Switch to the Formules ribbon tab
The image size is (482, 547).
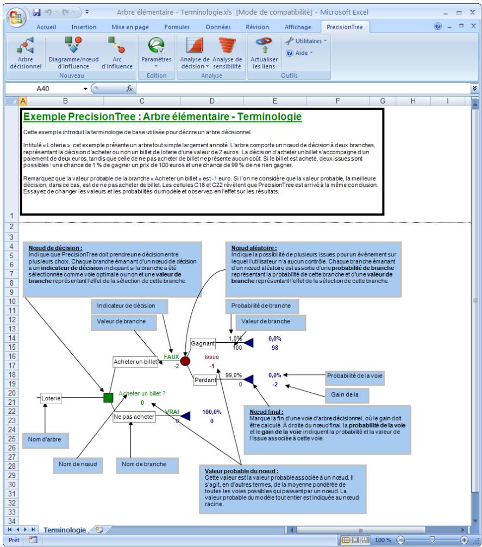pos(177,27)
